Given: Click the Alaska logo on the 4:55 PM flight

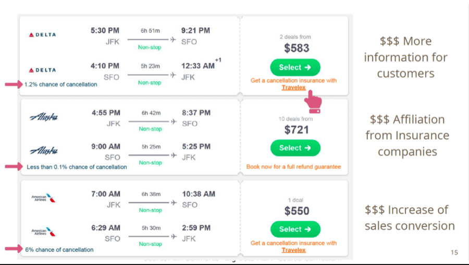Looking at the screenshot, I should tap(44, 117).
